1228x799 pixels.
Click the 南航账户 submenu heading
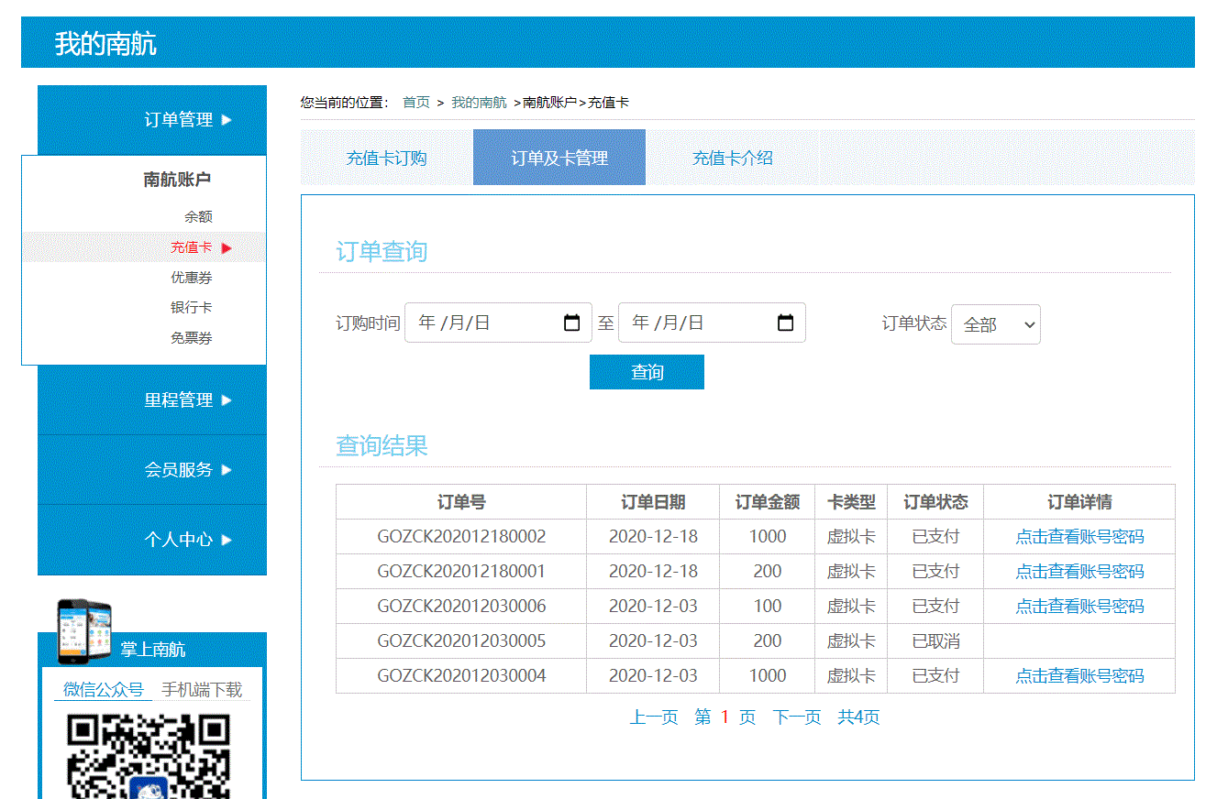coord(177,180)
